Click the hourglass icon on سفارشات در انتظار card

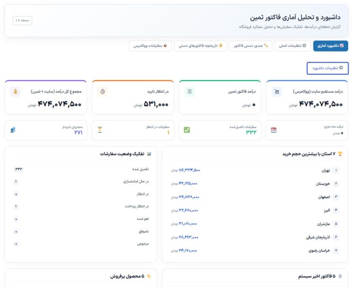click(100, 130)
